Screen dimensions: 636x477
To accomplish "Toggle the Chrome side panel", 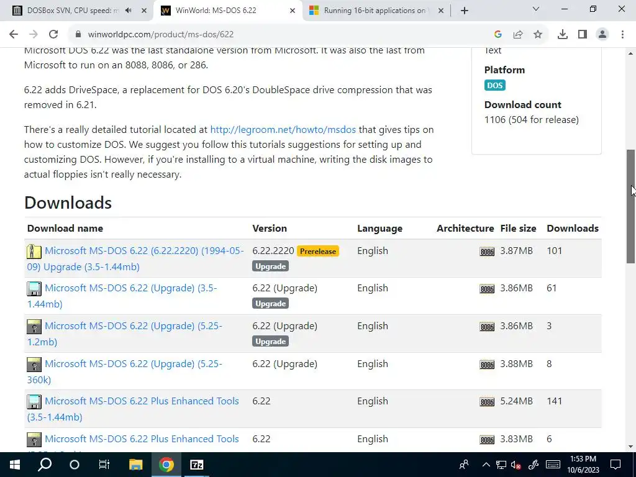I will (x=583, y=35).
